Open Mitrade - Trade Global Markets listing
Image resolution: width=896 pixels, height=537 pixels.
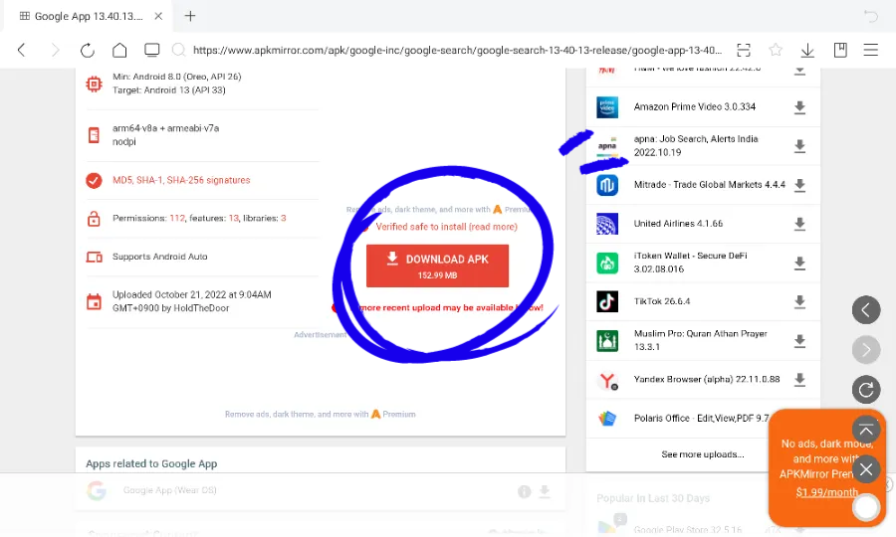click(x=709, y=185)
